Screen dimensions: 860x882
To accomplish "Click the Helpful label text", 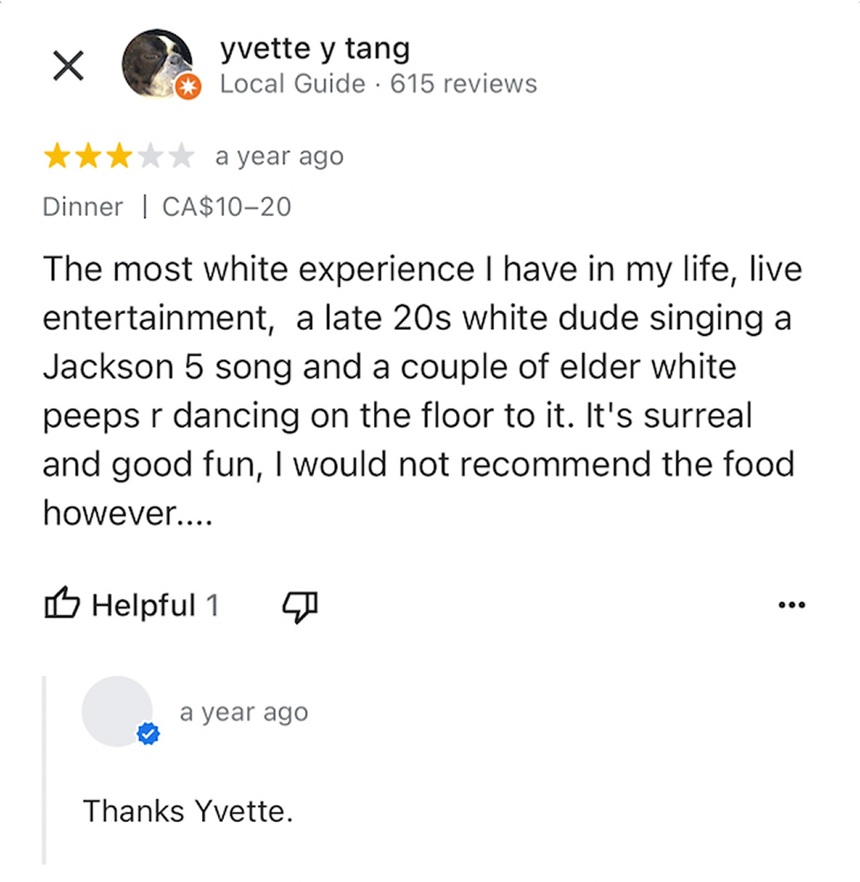I will [x=143, y=606].
